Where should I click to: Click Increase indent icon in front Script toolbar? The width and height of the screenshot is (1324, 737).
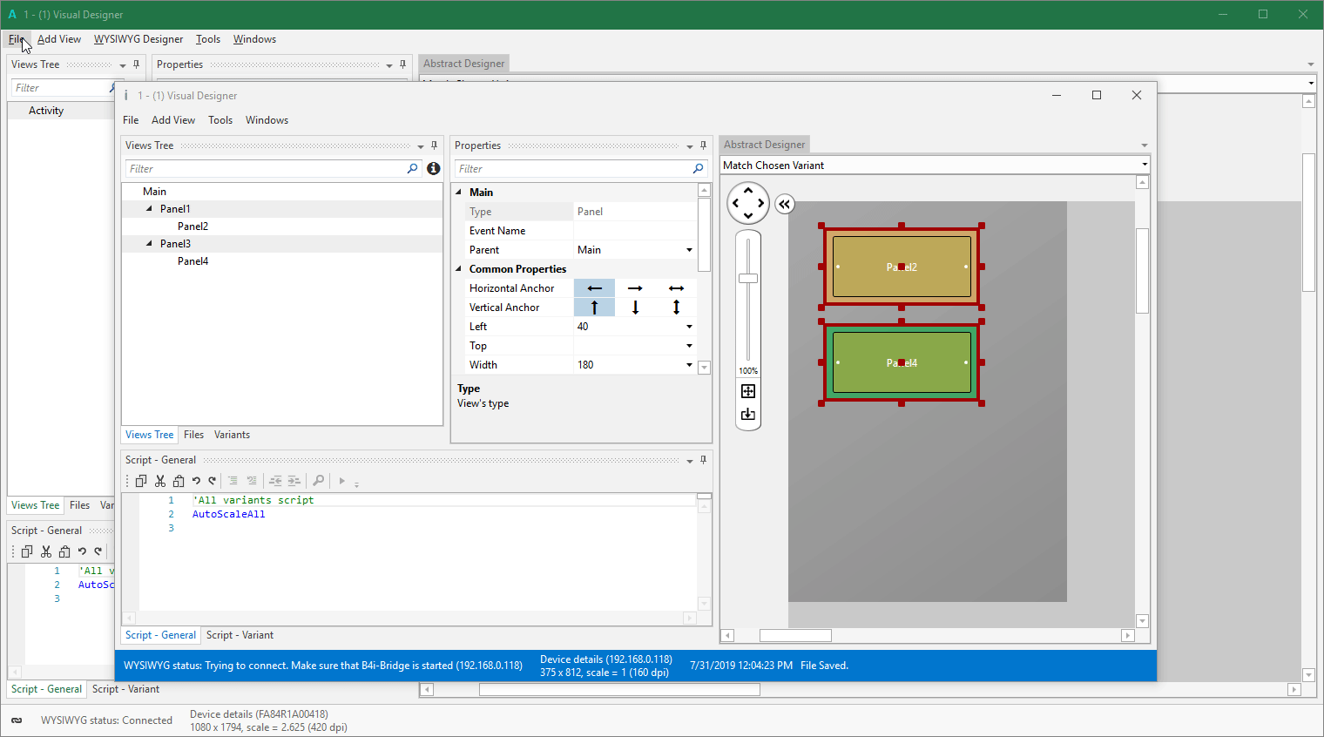pyautogui.click(x=294, y=481)
